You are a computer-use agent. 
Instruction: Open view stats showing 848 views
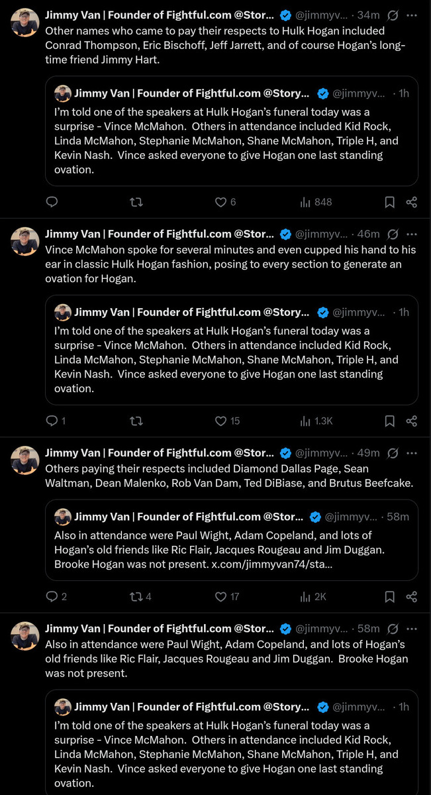coord(315,202)
